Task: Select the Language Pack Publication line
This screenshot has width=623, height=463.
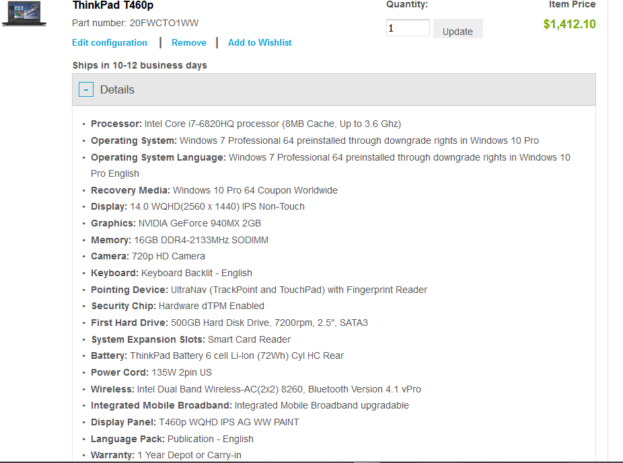Action: tap(172, 439)
